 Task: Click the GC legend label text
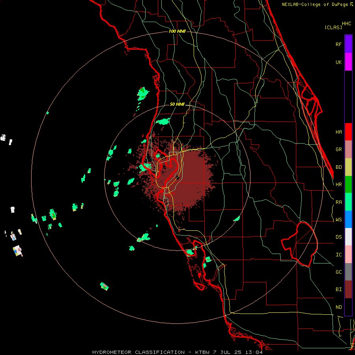tap(339, 272)
